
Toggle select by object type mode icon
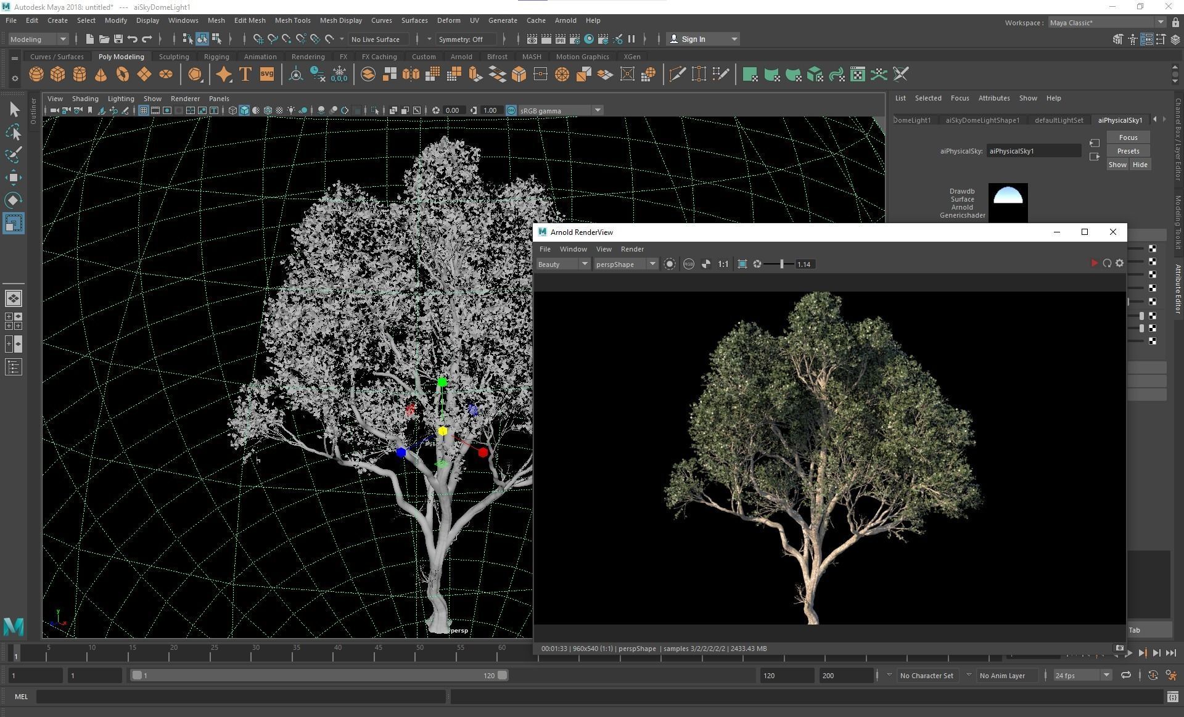202,39
